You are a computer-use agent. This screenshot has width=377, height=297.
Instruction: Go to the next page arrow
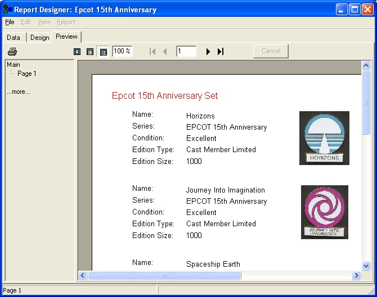coord(208,52)
